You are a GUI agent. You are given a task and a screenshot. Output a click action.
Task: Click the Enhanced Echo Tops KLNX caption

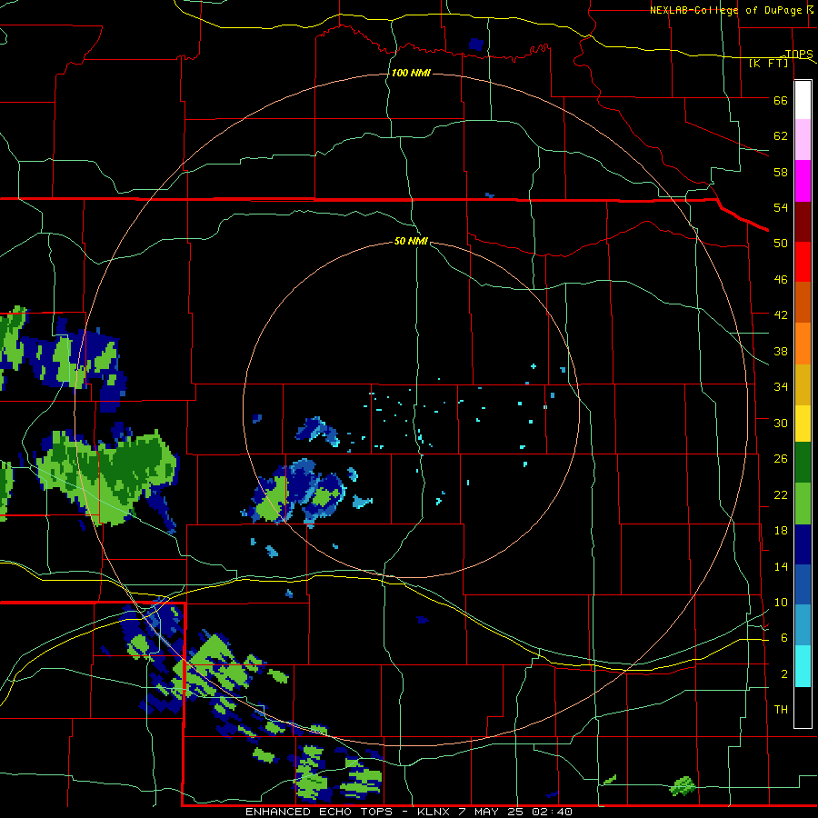coord(409,812)
